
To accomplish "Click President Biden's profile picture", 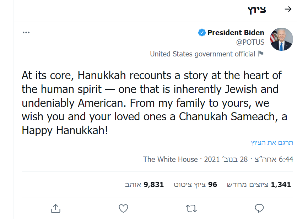I will click(x=281, y=39).
